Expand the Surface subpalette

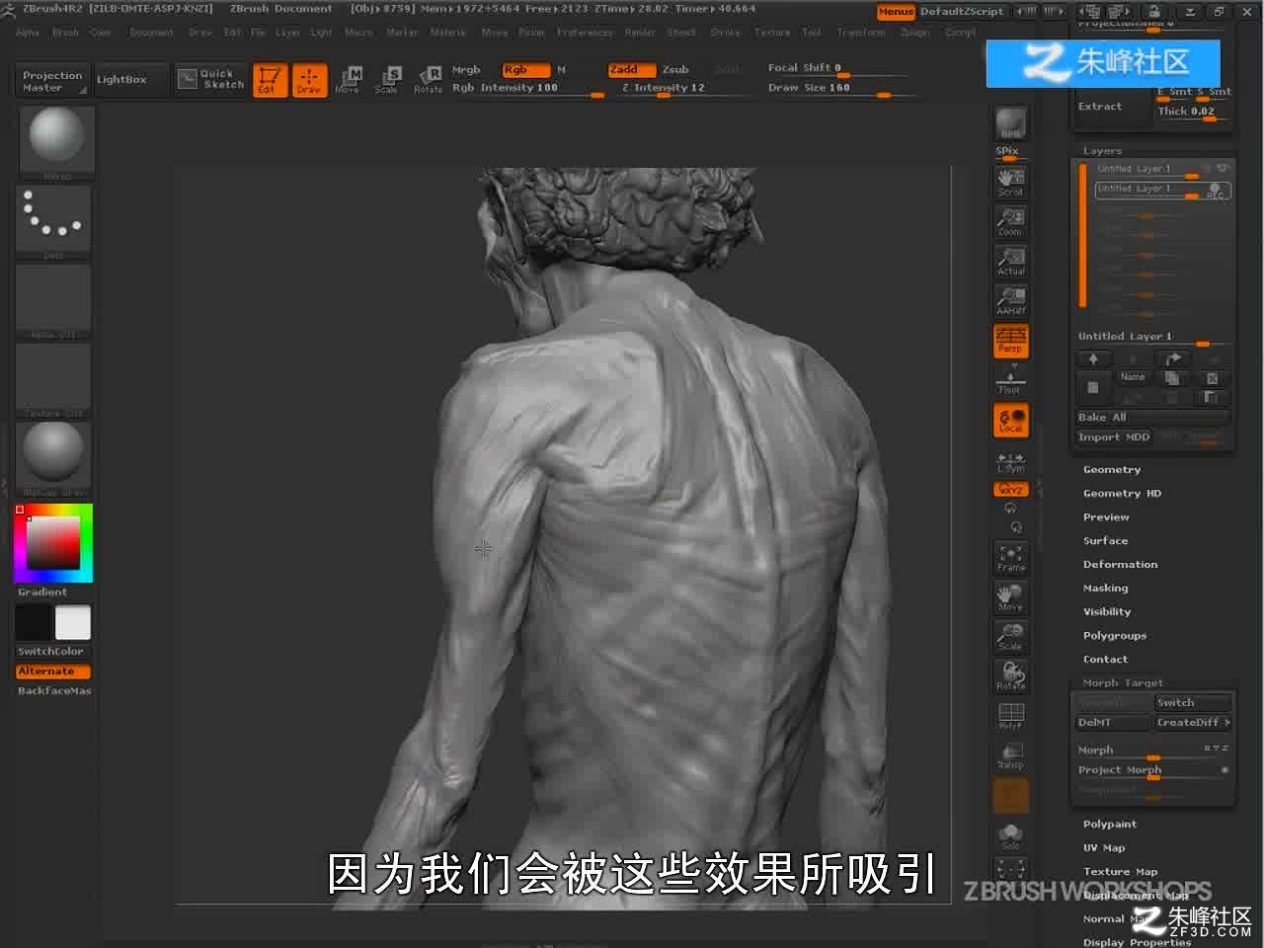(1105, 541)
